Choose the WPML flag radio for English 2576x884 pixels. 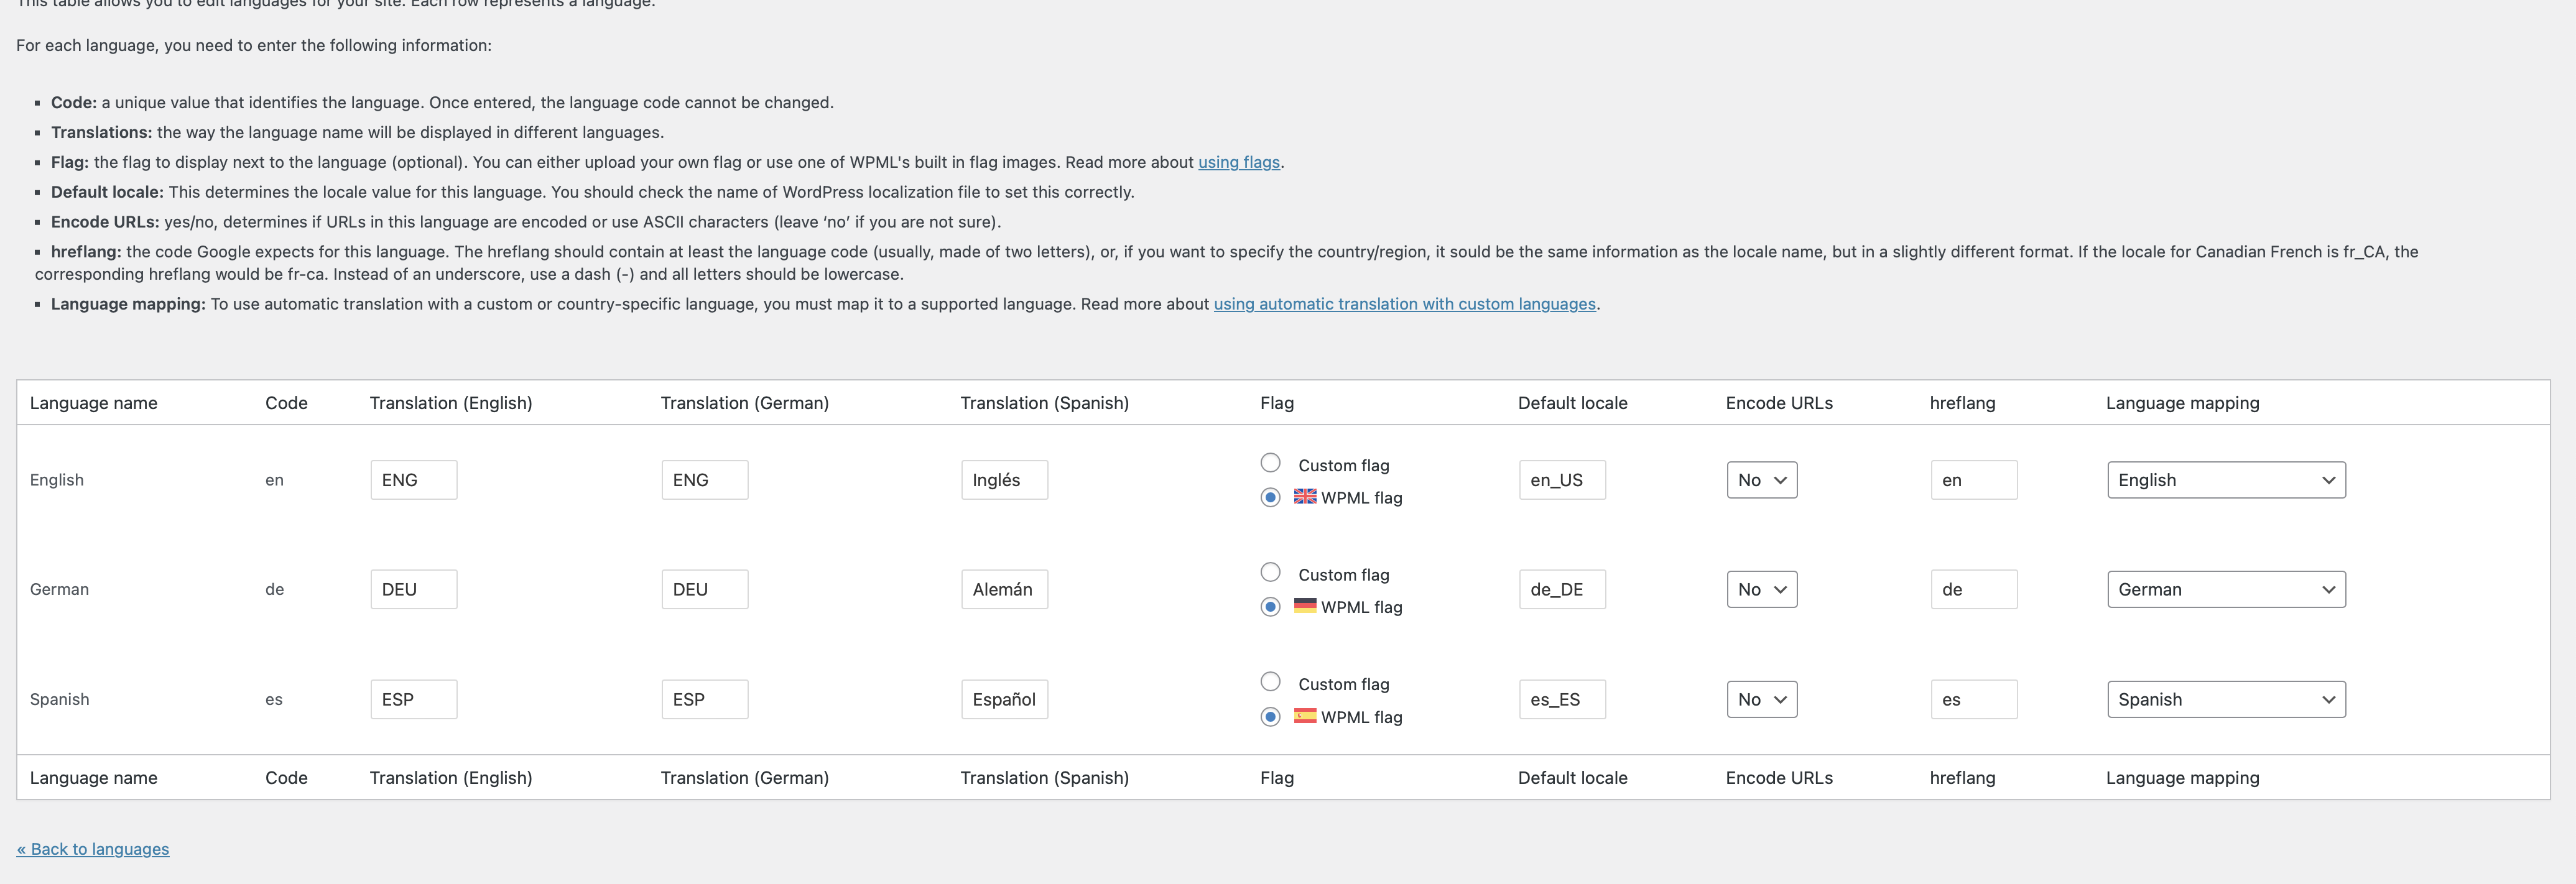(x=1270, y=497)
